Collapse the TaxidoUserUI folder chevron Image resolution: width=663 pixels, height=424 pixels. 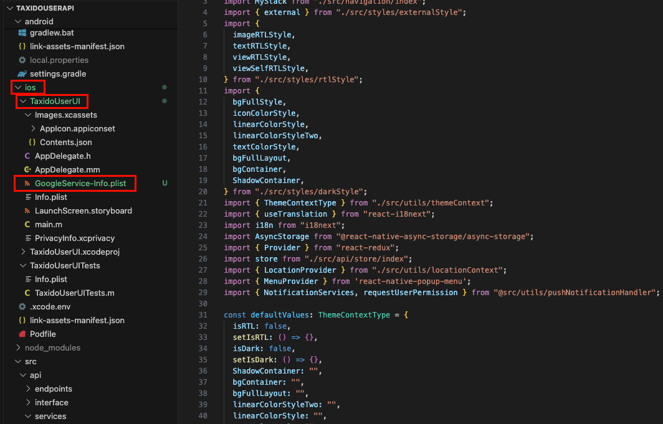(23, 101)
